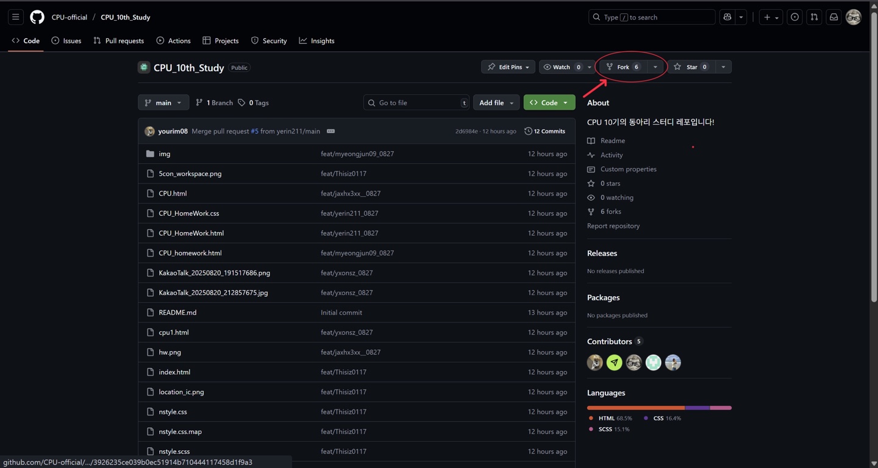View the 0 watching link

click(610, 197)
